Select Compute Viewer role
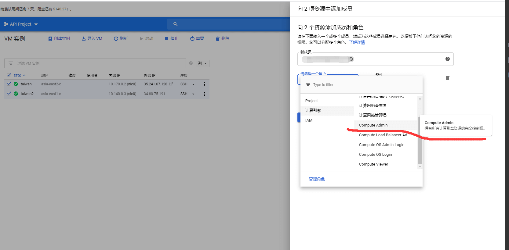The width and height of the screenshot is (509, 250). [373, 164]
